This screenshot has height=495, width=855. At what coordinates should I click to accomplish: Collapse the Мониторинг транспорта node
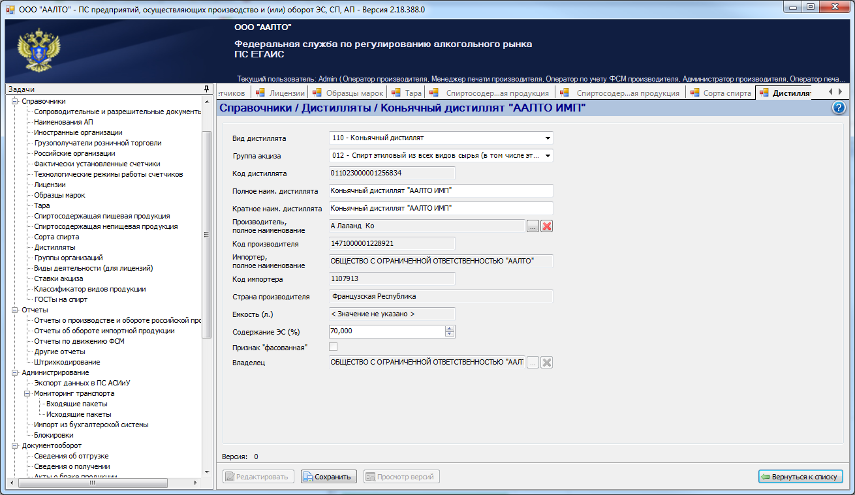pyautogui.click(x=27, y=393)
